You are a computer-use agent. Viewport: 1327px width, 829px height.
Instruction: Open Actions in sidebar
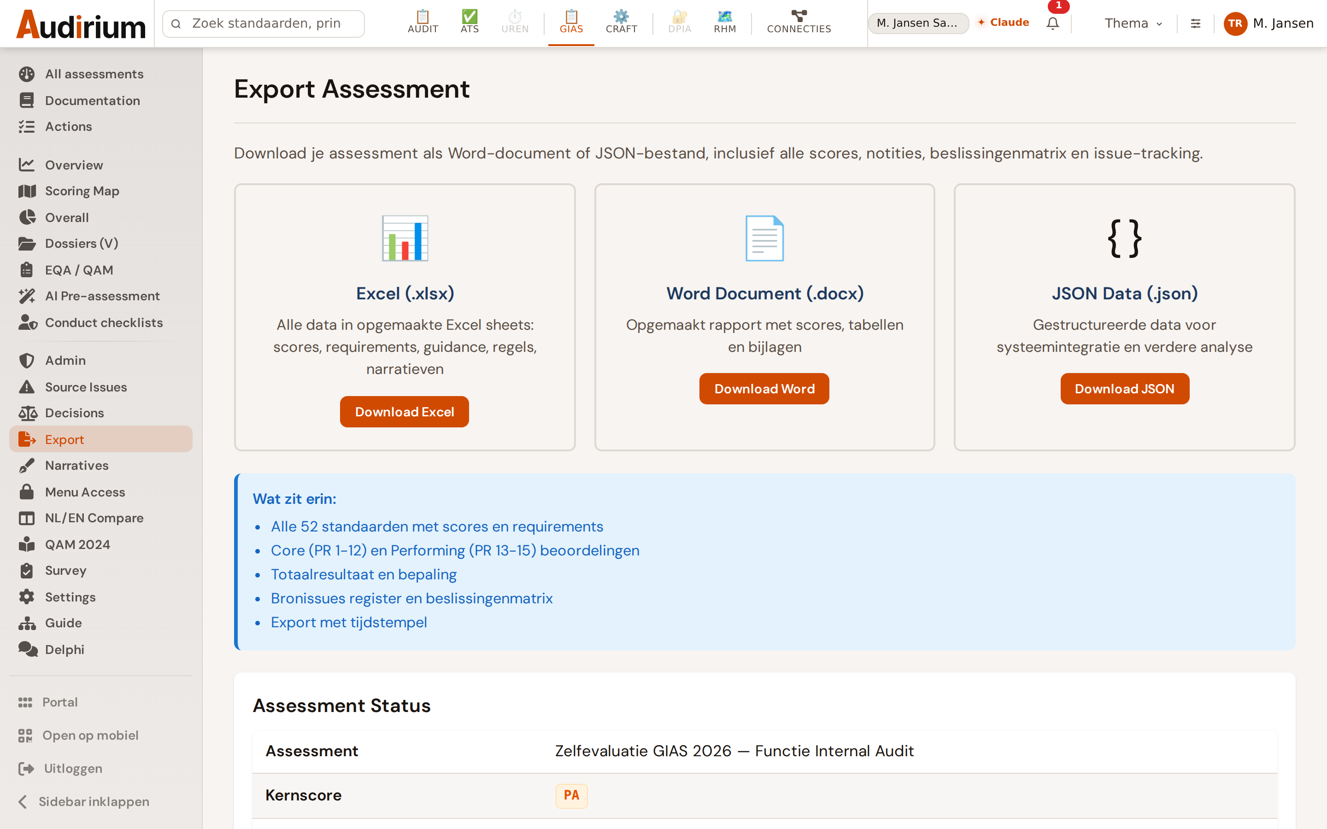[101, 127]
